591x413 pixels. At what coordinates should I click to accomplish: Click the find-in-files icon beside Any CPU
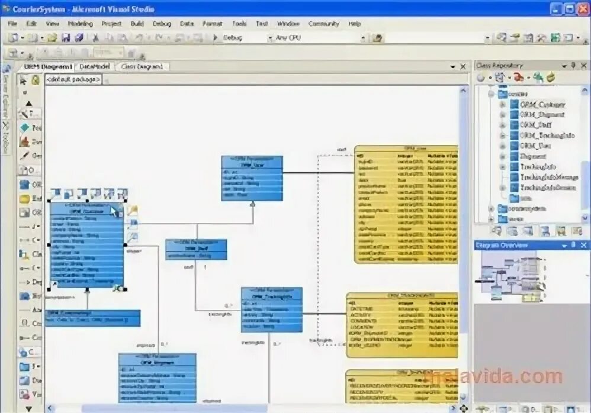click(x=377, y=38)
